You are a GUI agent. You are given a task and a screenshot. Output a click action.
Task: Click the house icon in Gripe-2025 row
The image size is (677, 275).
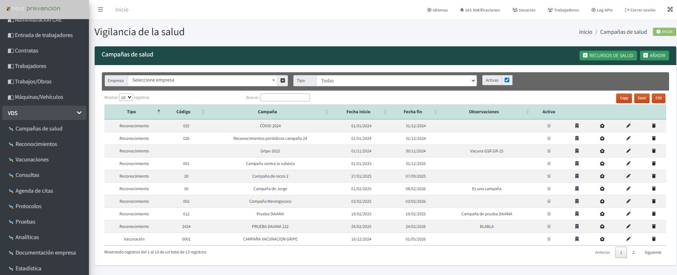click(602, 151)
